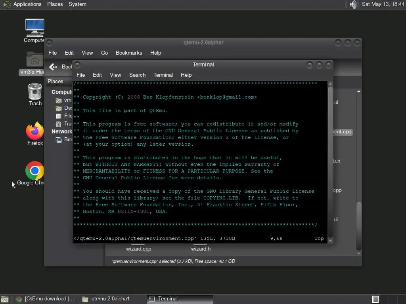Launch Google Chrome from the desktop
The width and height of the screenshot is (406, 304).
(35, 171)
